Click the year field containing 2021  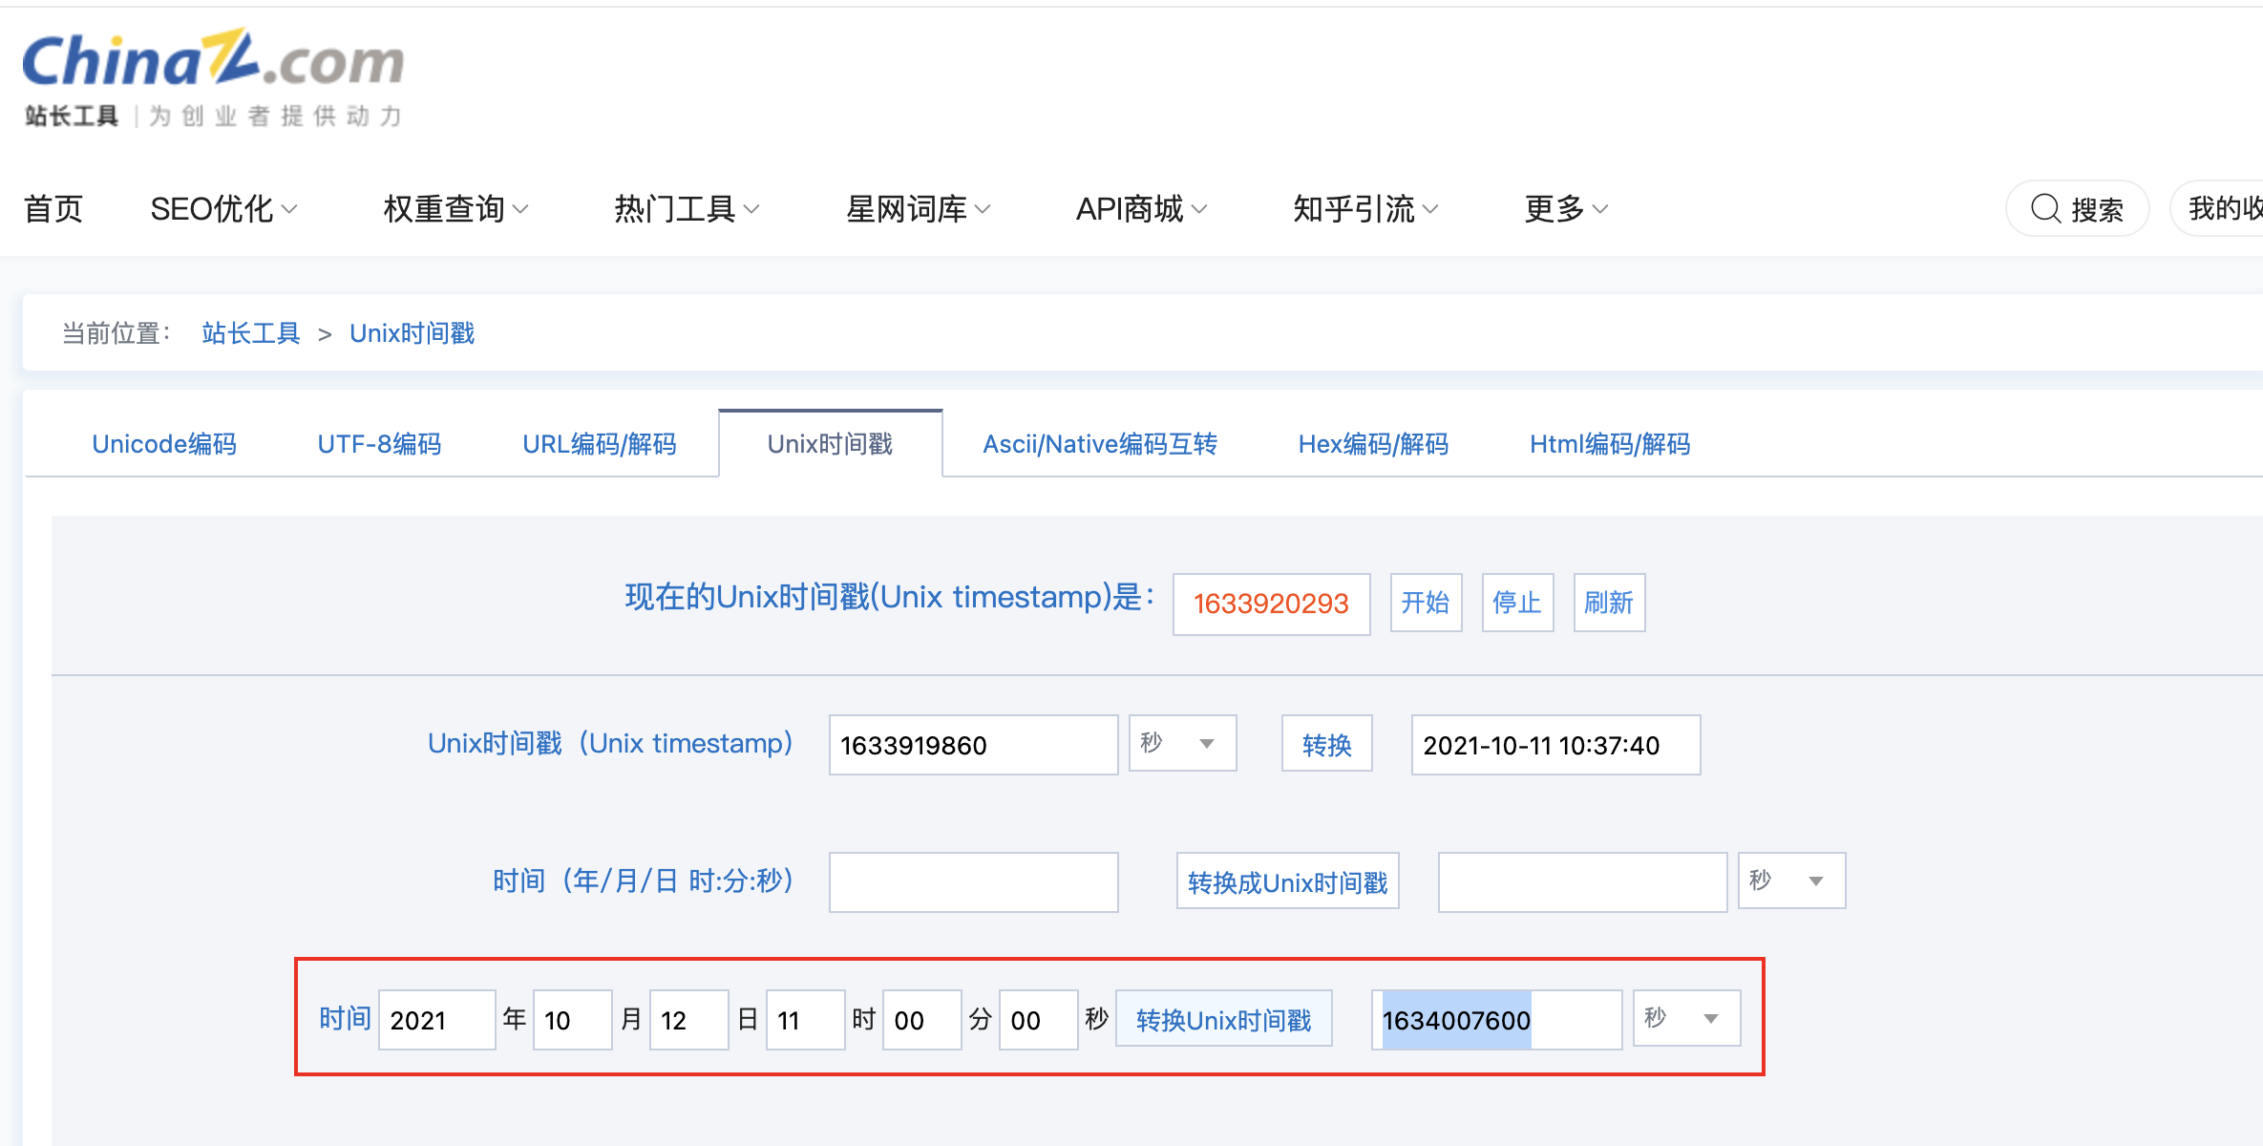point(436,1020)
